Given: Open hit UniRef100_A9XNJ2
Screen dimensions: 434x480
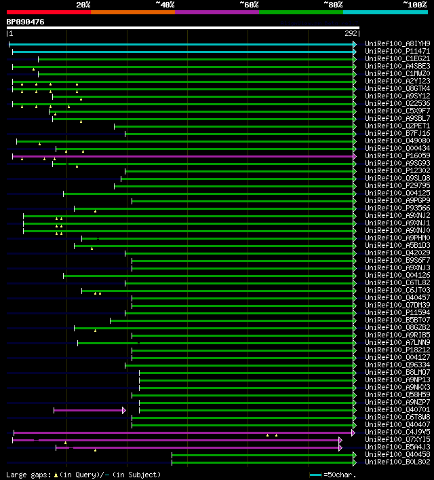Looking at the screenshot, I should pyautogui.click(x=397, y=215).
